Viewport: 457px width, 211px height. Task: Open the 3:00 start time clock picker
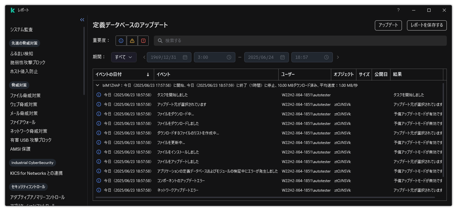point(229,57)
